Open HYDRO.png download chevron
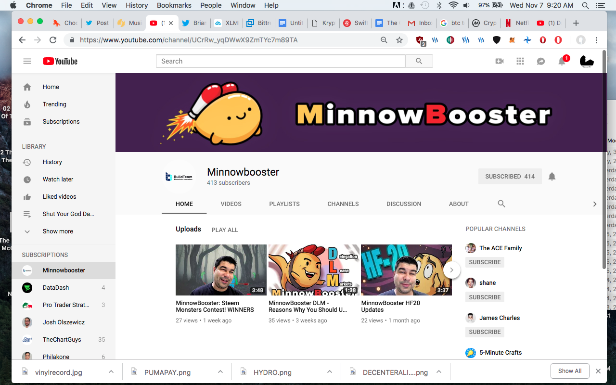Screen dimensions: 616x385 [330, 372]
